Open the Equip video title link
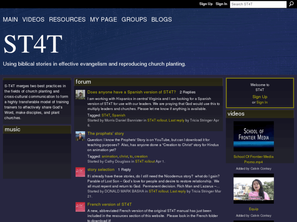297x222 pixels. pos(254,209)
